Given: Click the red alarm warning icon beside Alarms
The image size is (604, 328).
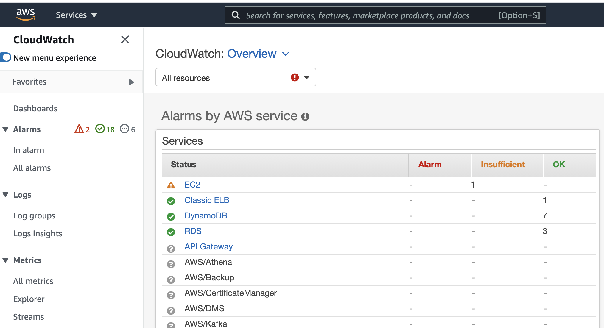Looking at the screenshot, I should [79, 129].
